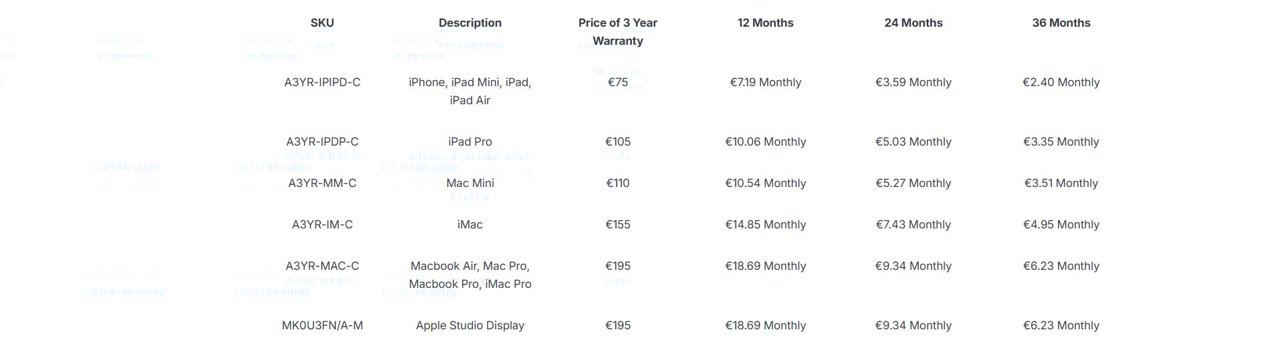Viewport: 1284px width, 344px height.
Task: Select the A3YR-MM-C SKU text
Action: (322, 183)
